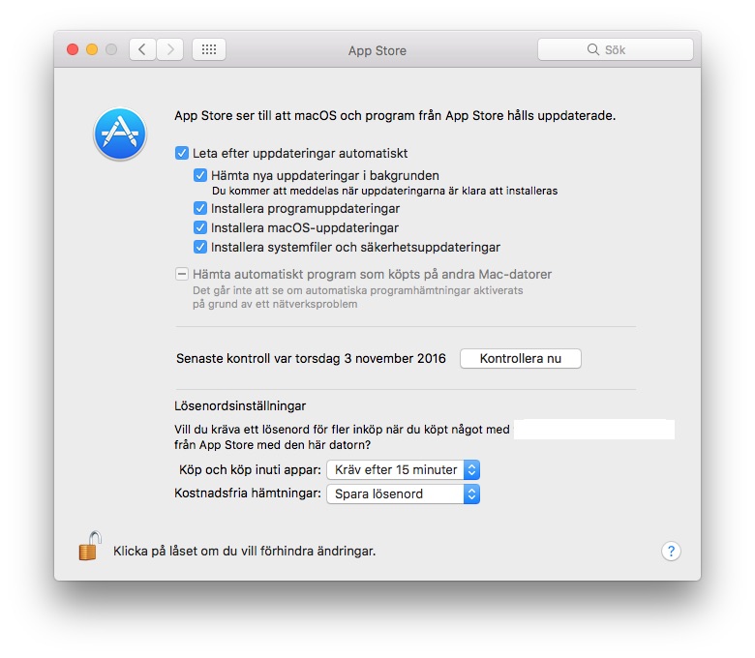Disable Installera programuppdateringar checkbox
The width and height of the screenshot is (755, 658).
[199, 208]
